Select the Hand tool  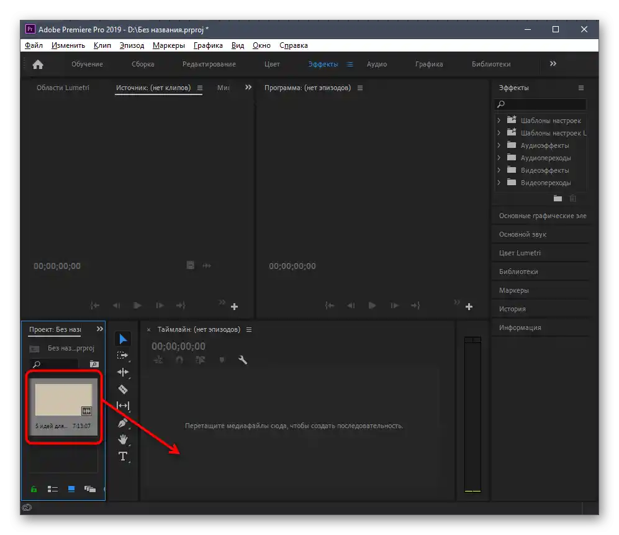[123, 439]
